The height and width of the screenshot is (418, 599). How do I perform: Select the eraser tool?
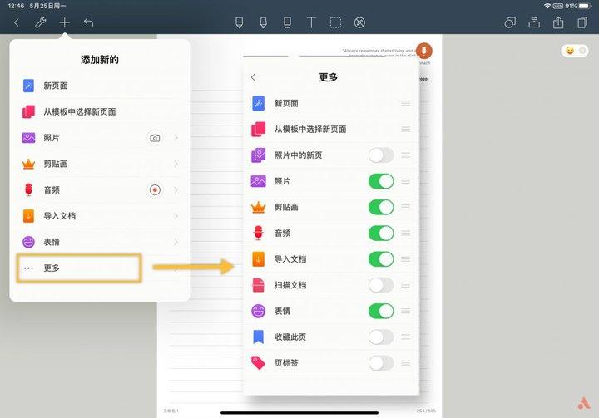tap(287, 23)
